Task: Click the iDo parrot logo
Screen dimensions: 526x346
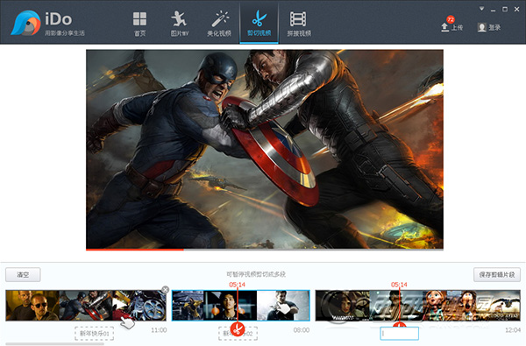Action: point(25,23)
